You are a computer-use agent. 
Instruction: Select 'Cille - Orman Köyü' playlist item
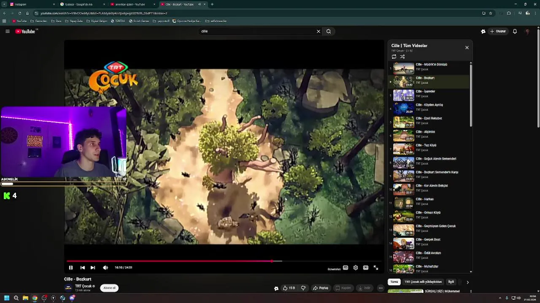tap(429, 216)
